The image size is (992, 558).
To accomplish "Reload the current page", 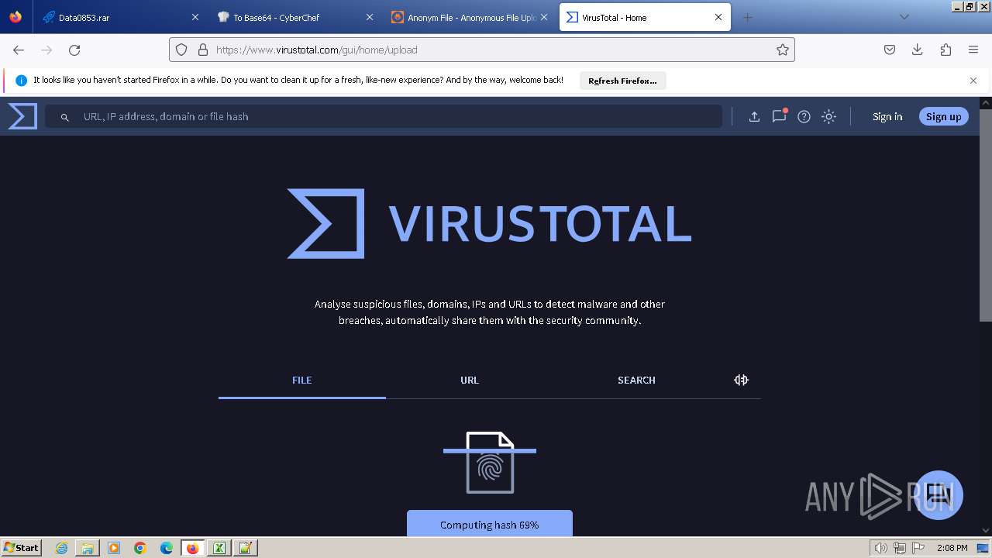I will click(x=74, y=50).
